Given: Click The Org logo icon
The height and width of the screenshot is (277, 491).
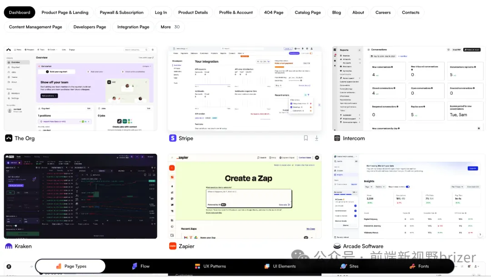Looking at the screenshot, I should (9, 138).
